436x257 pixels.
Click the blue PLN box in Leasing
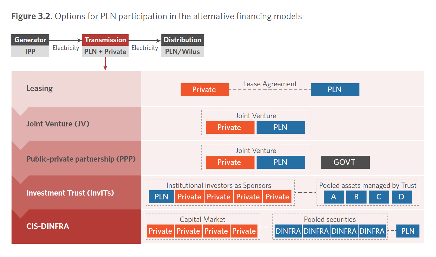pyautogui.click(x=335, y=90)
